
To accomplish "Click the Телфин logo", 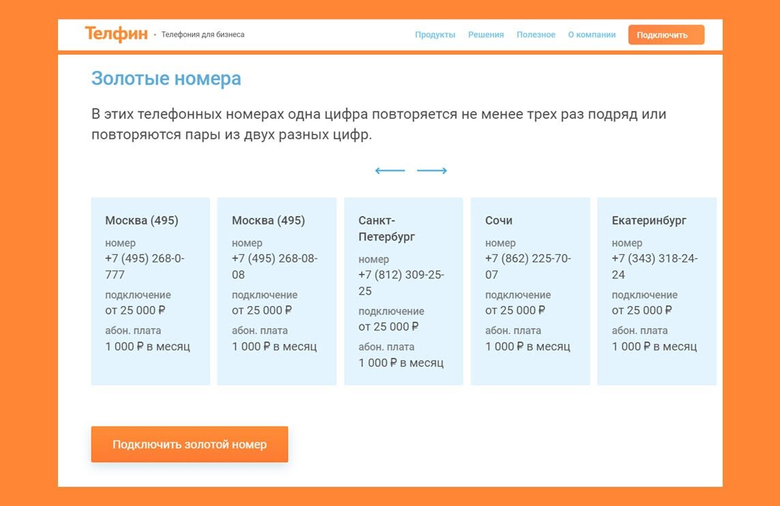I will coord(117,34).
